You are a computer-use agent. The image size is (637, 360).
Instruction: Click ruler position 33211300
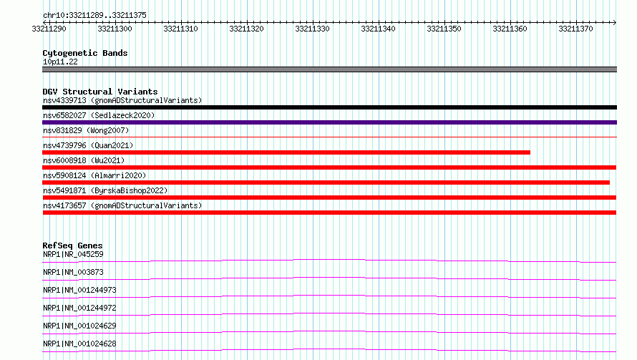(115, 29)
